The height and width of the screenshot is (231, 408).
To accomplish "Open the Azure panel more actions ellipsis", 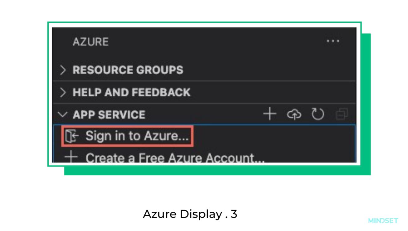I will click(x=333, y=41).
